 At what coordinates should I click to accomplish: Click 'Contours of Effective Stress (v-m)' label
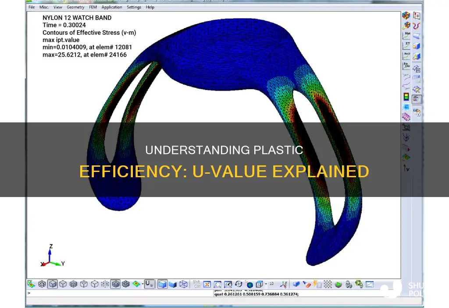coord(89,32)
